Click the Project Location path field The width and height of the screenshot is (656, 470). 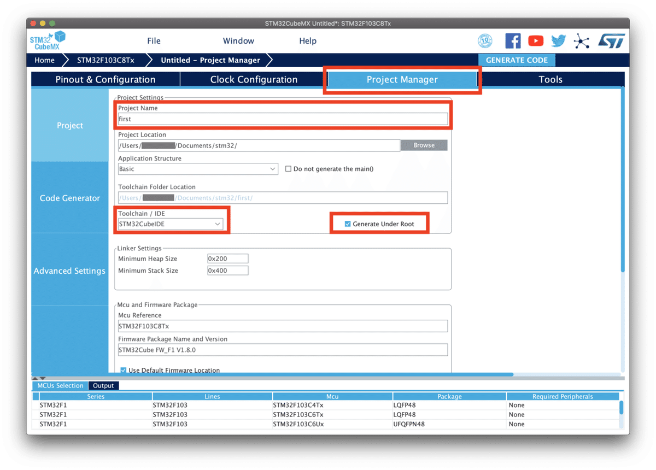(259, 145)
